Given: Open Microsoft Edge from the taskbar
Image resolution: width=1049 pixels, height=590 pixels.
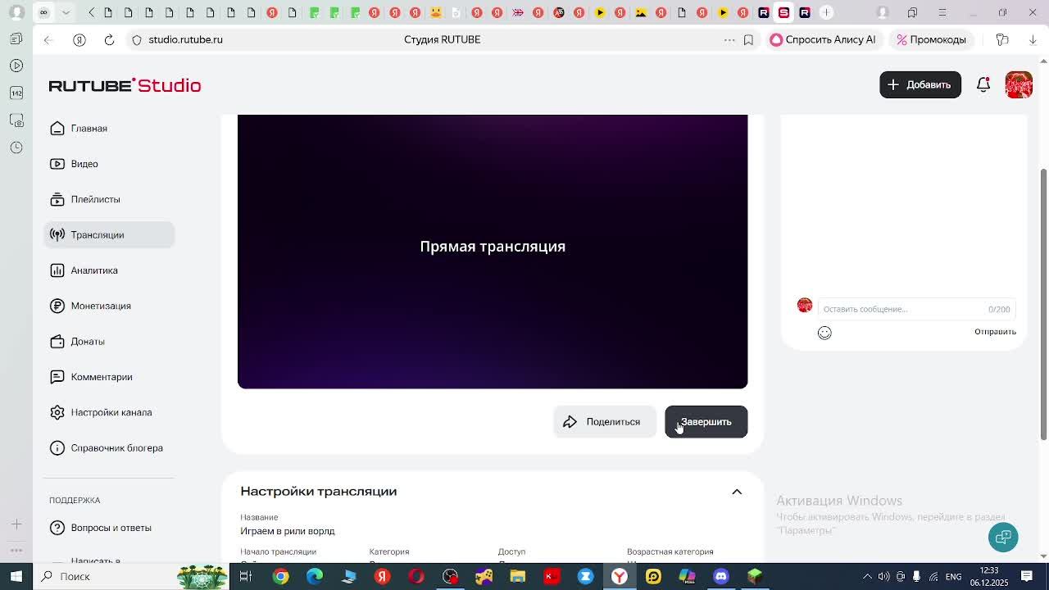Looking at the screenshot, I should pos(315,576).
